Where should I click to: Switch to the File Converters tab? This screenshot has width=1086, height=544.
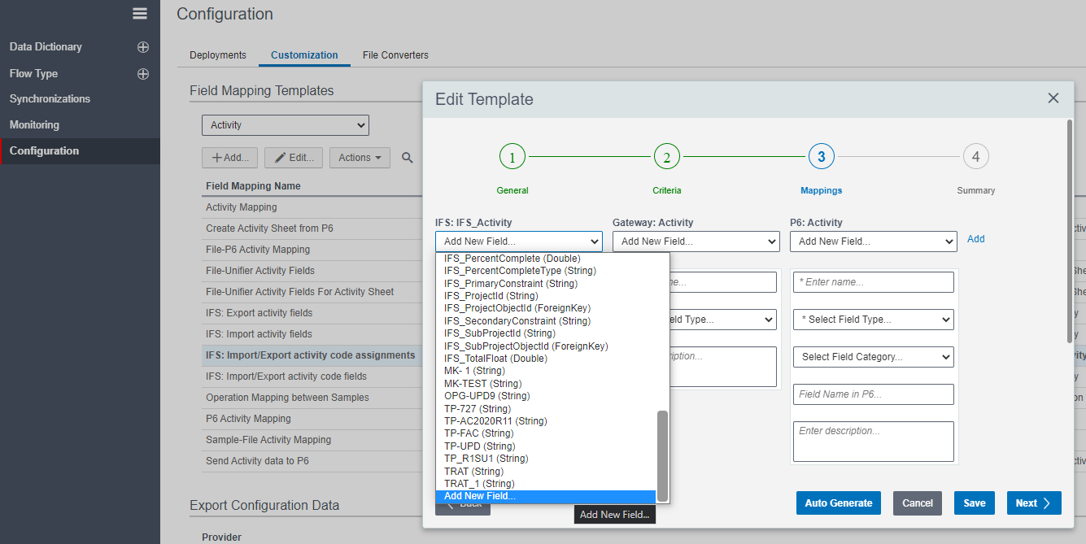coord(395,55)
